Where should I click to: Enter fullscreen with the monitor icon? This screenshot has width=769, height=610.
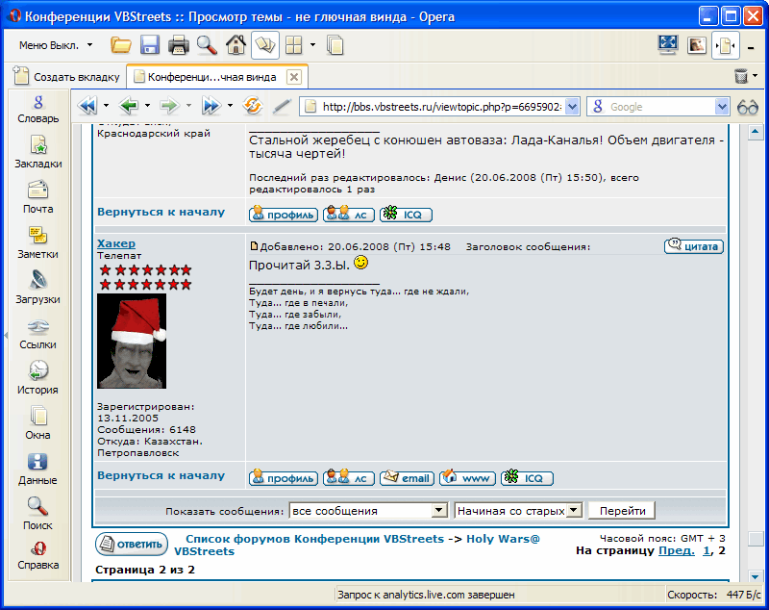pyautogui.click(x=668, y=45)
